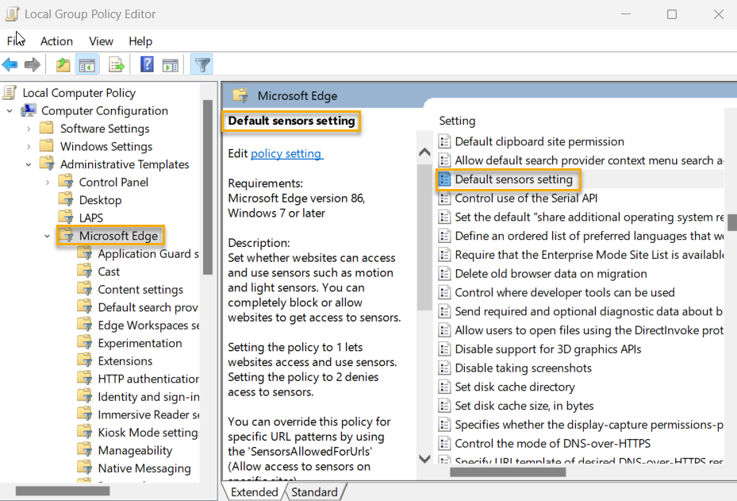Collapse the Administrative Templates node

click(x=29, y=164)
